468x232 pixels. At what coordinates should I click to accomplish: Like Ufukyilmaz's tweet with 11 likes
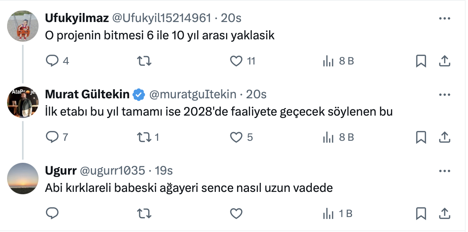(236, 61)
